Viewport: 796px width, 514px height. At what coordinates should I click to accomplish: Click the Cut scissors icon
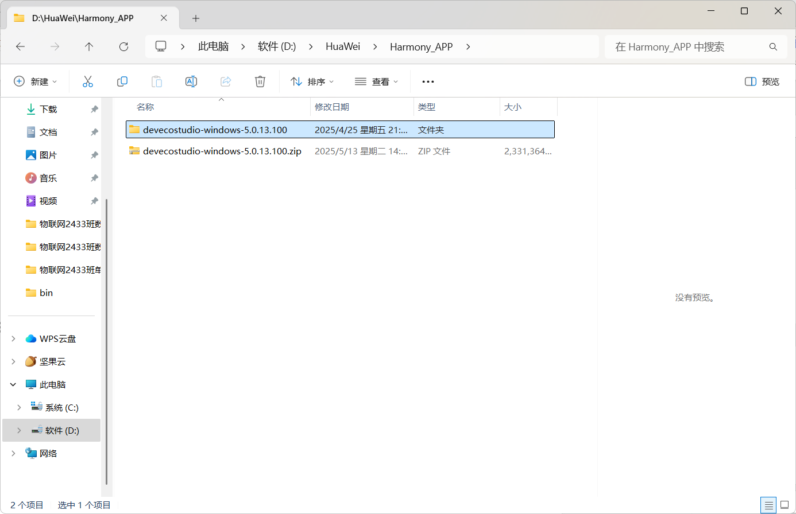pos(88,81)
